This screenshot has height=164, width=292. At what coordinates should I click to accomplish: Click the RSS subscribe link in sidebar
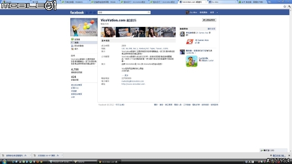(x=75, y=88)
